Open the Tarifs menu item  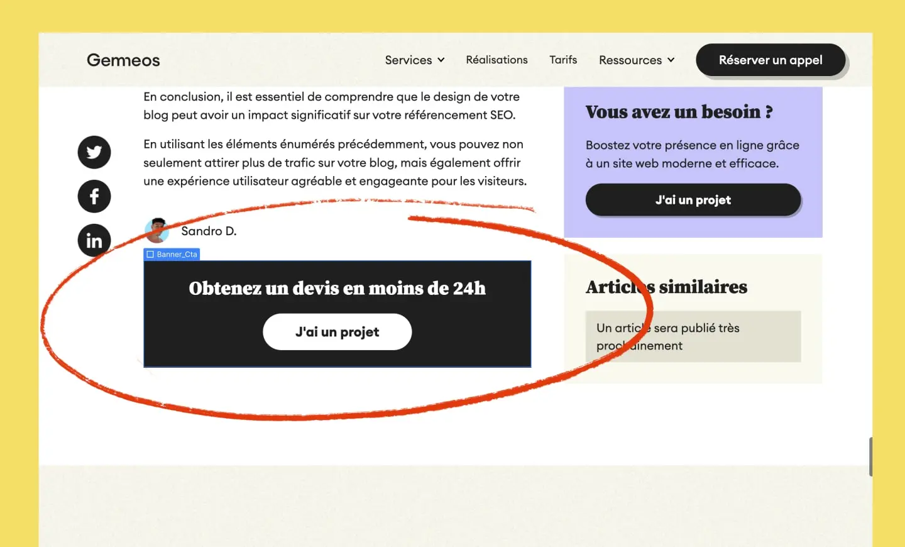563,60
